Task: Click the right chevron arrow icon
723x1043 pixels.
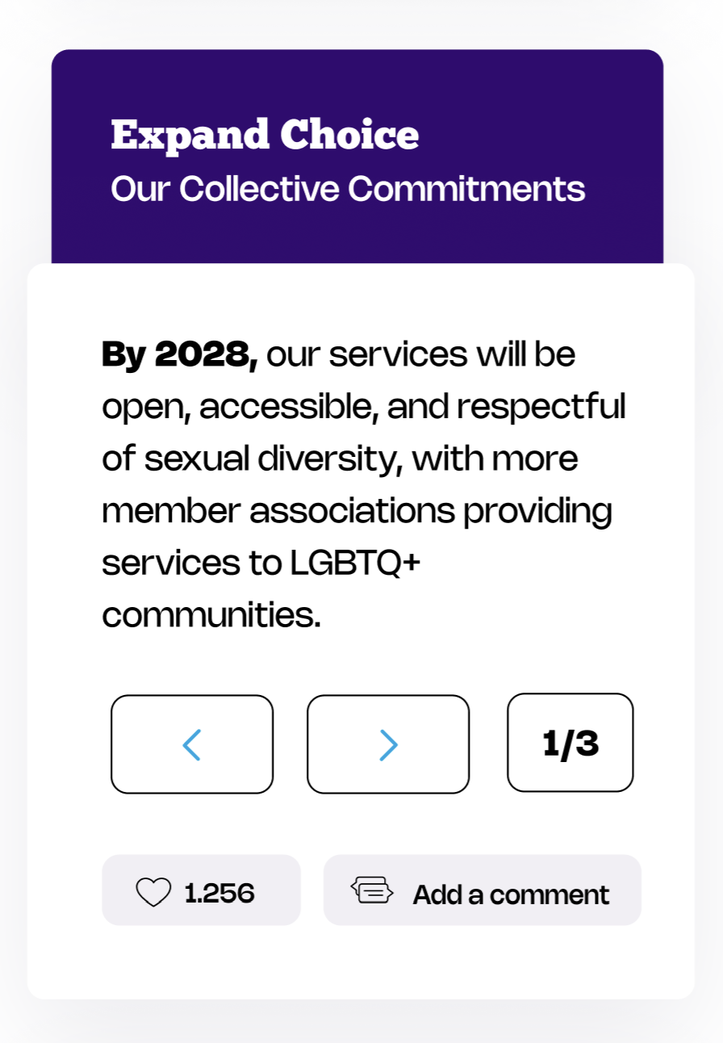Action: pos(389,744)
